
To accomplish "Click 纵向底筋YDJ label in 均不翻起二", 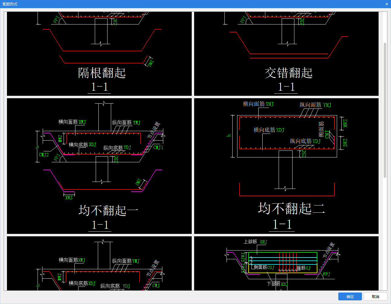I will pyautogui.click(x=305, y=141).
